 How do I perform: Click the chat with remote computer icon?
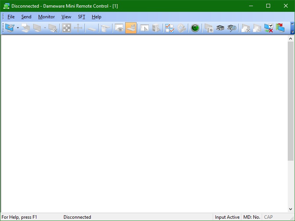pyautogui.click(x=26, y=28)
